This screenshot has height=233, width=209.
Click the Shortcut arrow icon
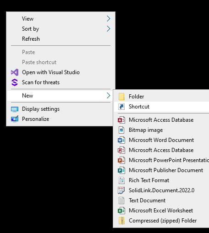coord(121,107)
